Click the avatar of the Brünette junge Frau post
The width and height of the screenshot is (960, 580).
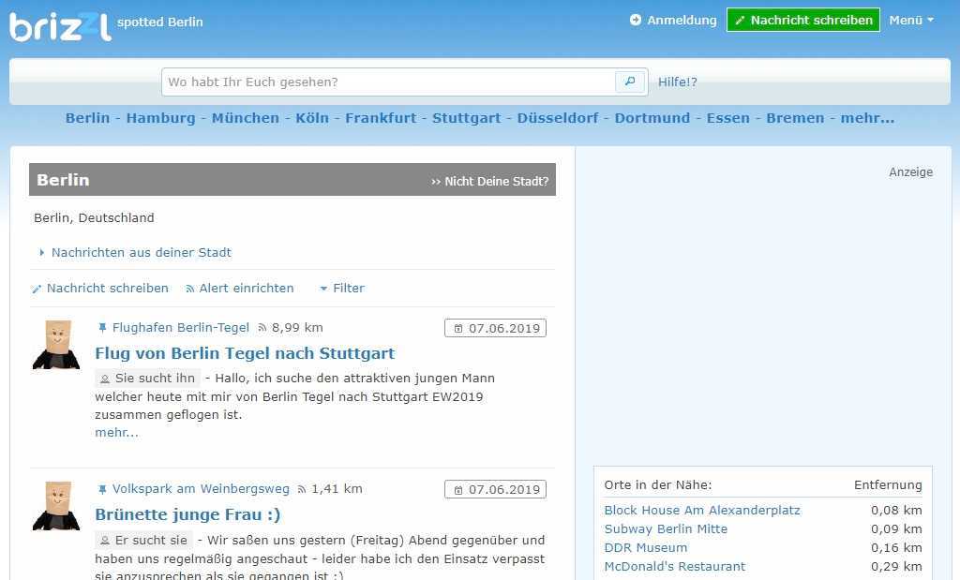click(56, 505)
